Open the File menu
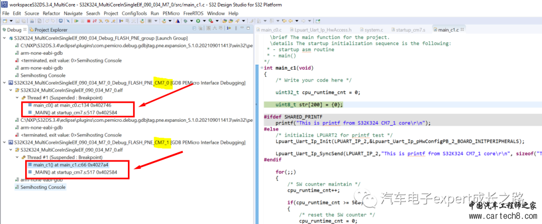The width and height of the screenshot is (542, 224). 6,13
